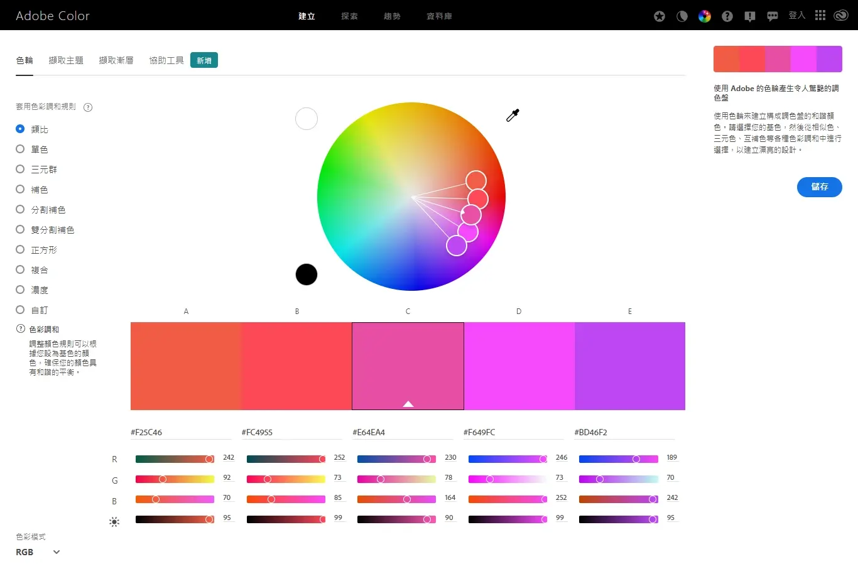
Task: Open the chat comments icon in the top bar
Action: (x=772, y=16)
